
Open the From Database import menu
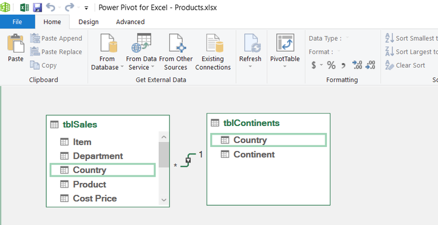107,52
